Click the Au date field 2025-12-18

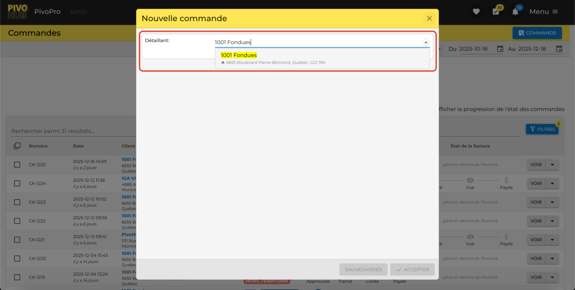coord(532,49)
